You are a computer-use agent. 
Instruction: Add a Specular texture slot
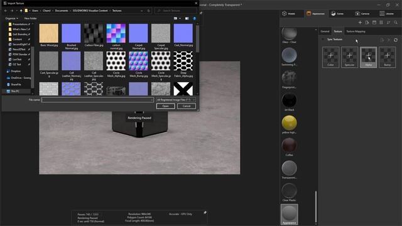[x=349, y=57]
